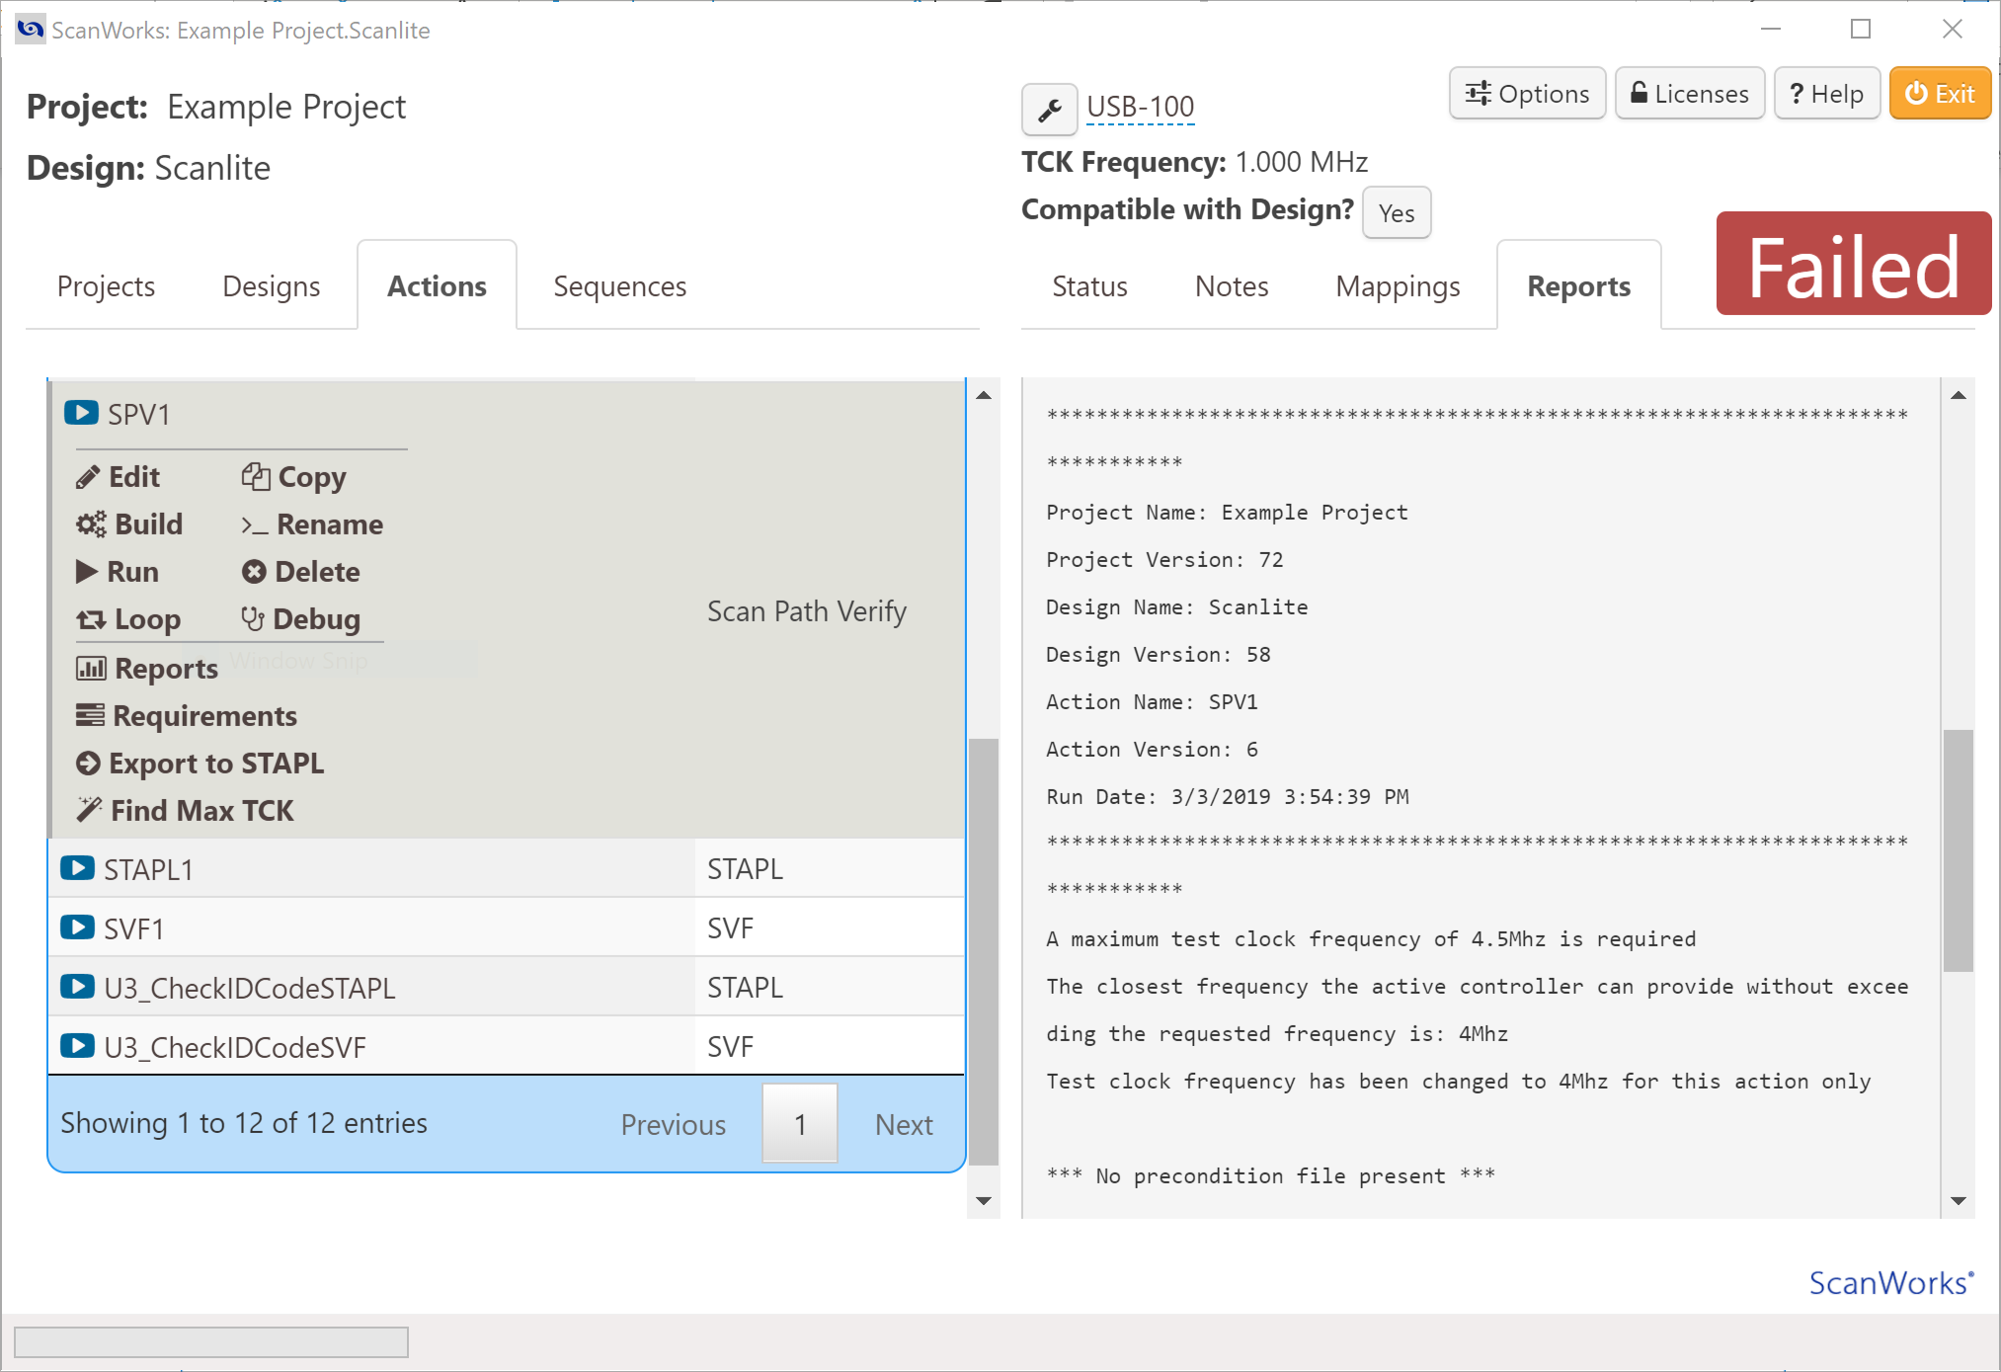Click the actions list scrollbar thumb
This screenshot has width=2001, height=1372.
[984, 951]
